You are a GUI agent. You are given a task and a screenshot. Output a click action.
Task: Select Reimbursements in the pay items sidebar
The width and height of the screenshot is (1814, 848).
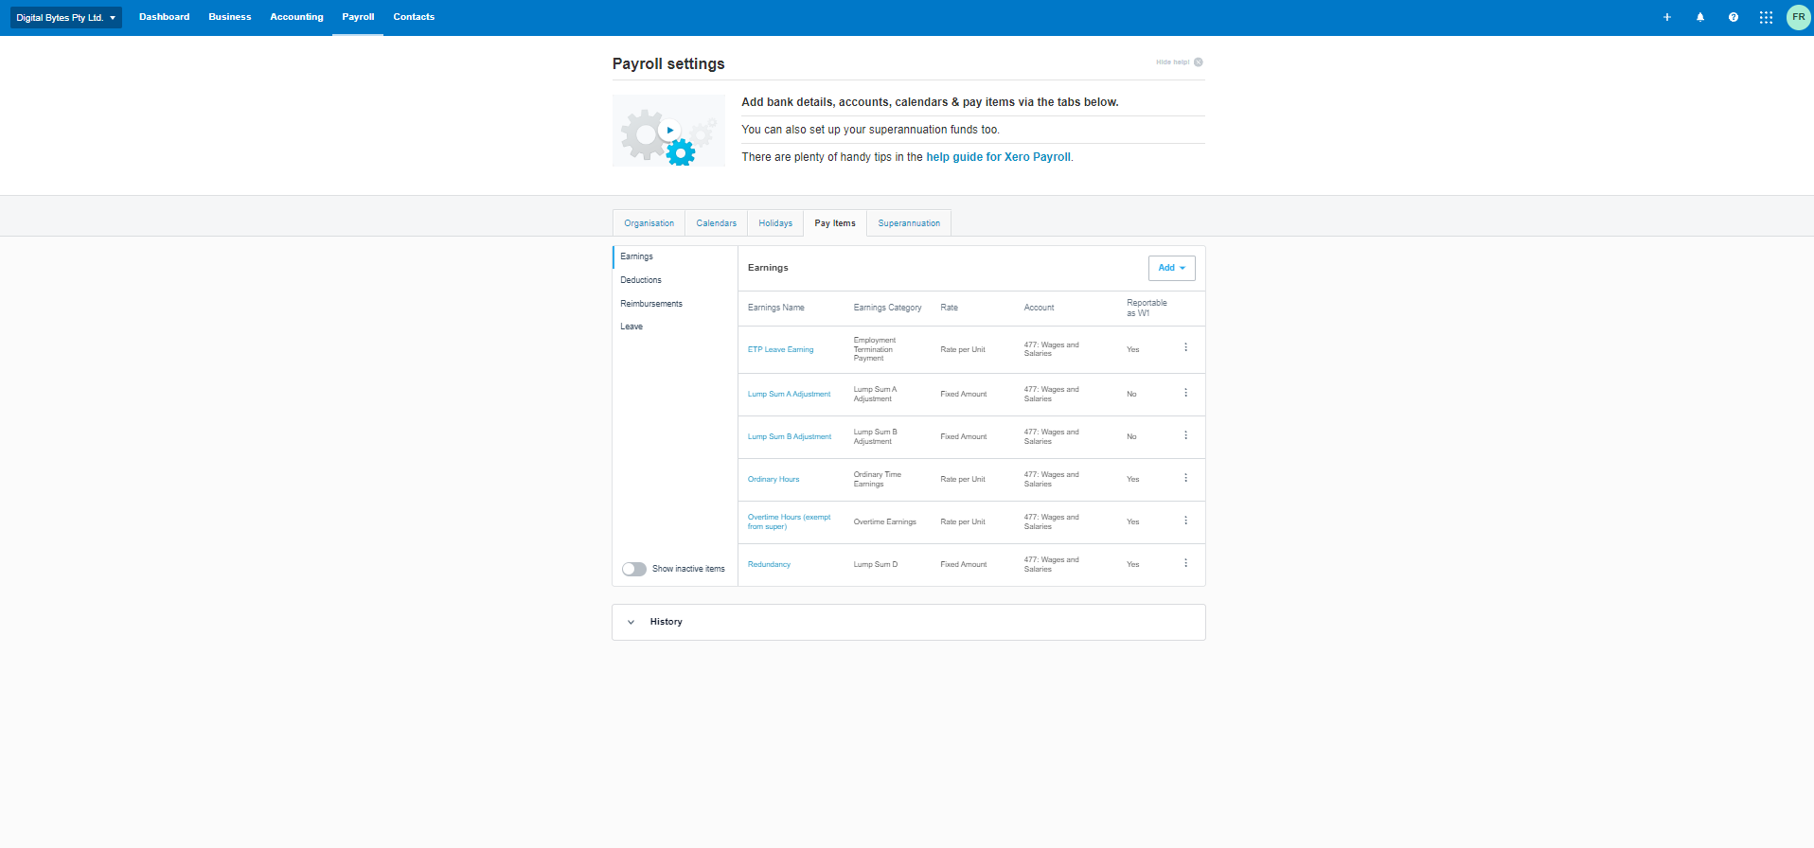651,304
